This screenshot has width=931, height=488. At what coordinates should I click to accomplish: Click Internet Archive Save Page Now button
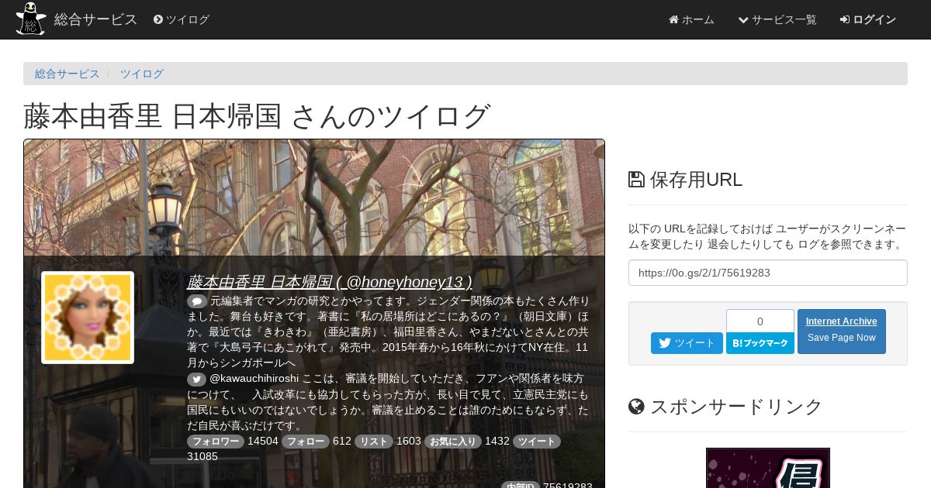coord(842,332)
